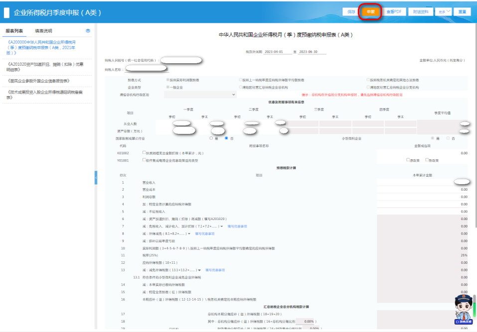This screenshot has width=477, height=332.
Task: Expand row 8 所得减免 sub-items arrow
Action: (x=189, y=233)
